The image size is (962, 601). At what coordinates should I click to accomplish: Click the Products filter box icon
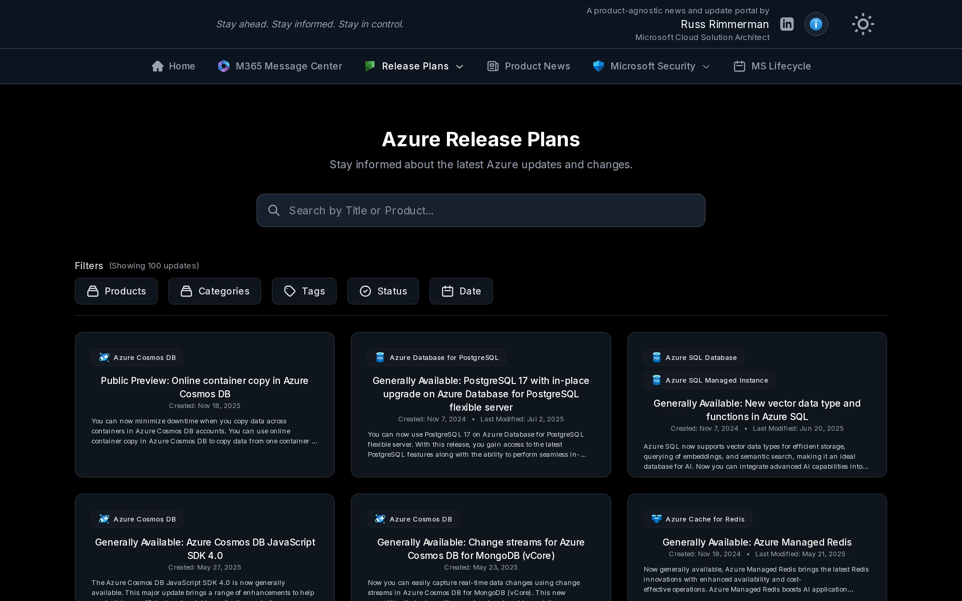93,291
